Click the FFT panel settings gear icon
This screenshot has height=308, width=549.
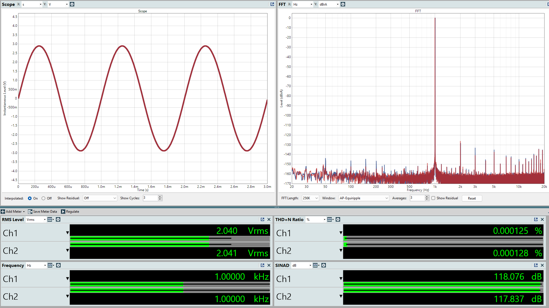point(343,4)
